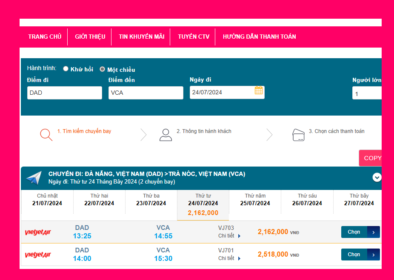Click arrow beside Chi tiết for VJ703
Viewport: 394px width, 280px height.
pyautogui.click(x=240, y=236)
